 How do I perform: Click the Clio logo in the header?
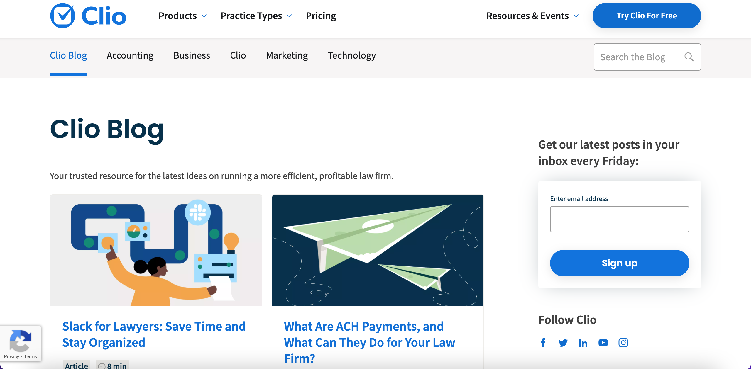(88, 16)
